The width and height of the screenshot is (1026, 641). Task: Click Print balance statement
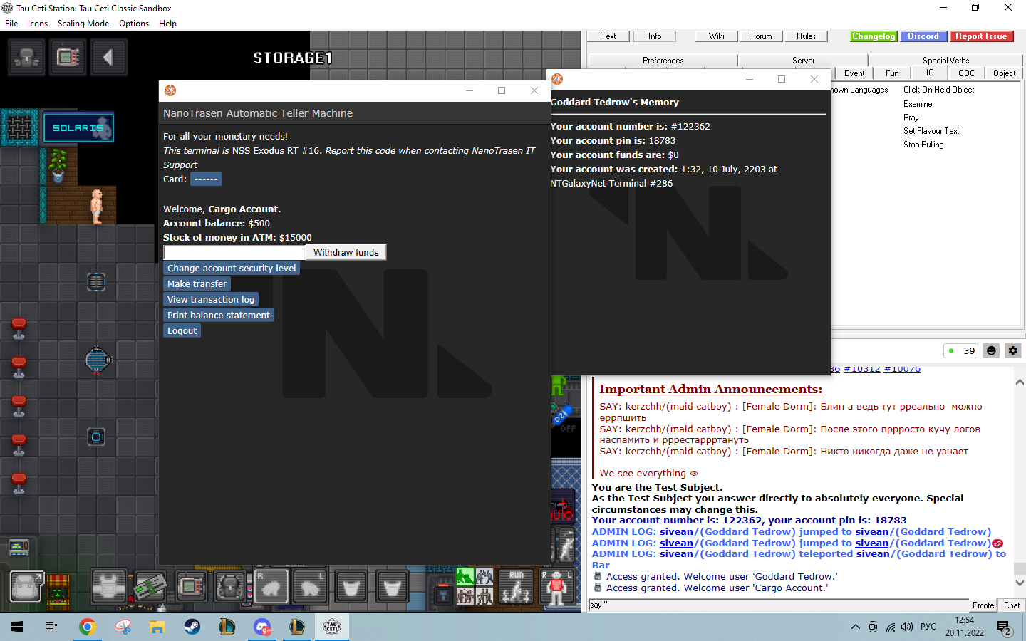(x=219, y=315)
